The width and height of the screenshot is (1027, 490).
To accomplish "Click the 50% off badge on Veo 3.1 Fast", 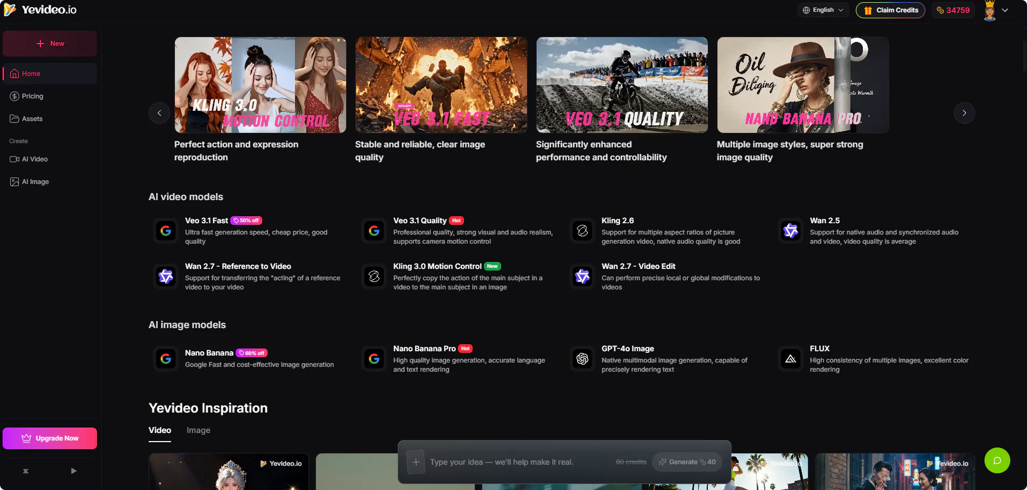I will pyautogui.click(x=247, y=221).
